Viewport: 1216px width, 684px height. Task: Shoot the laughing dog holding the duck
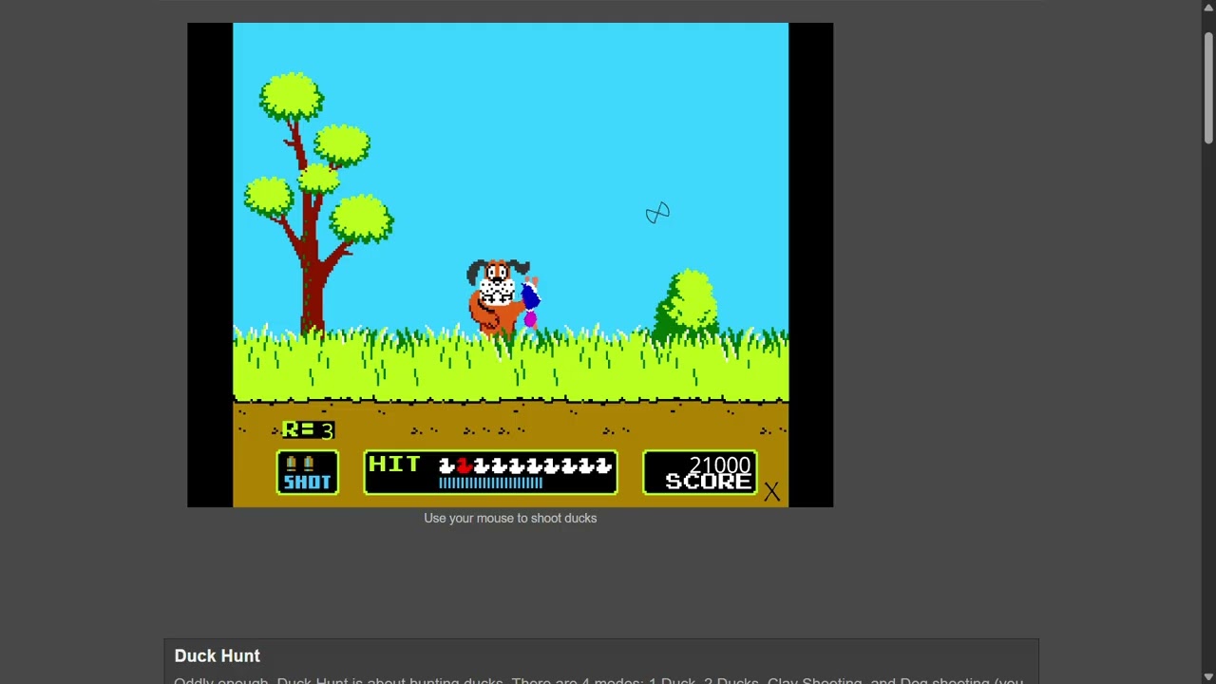click(503, 298)
